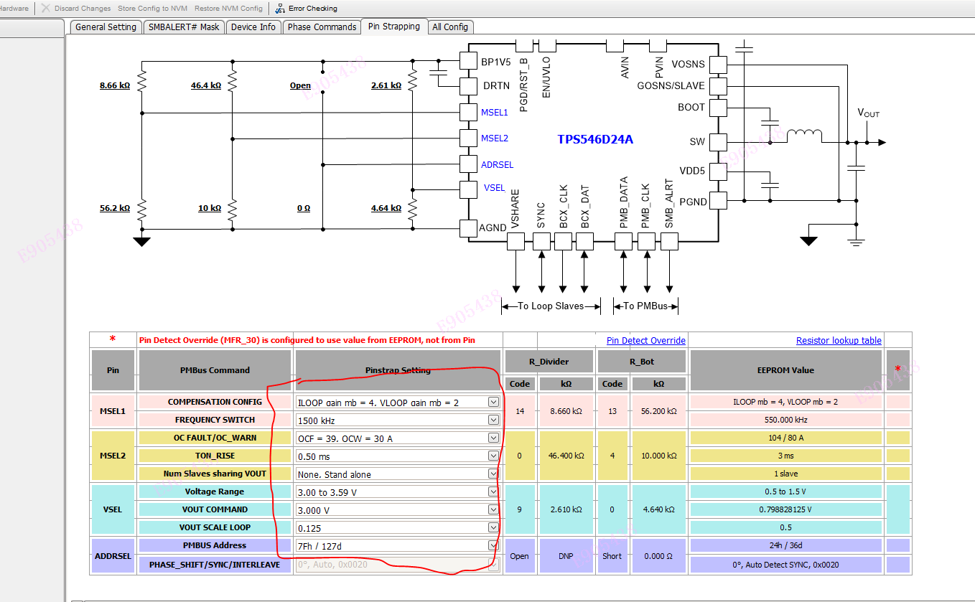This screenshot has height=602, width=975.
Task: Click EEPROM value 0.5 to 1.5 V
Action: pyautogui.click(x=787, y=492)
